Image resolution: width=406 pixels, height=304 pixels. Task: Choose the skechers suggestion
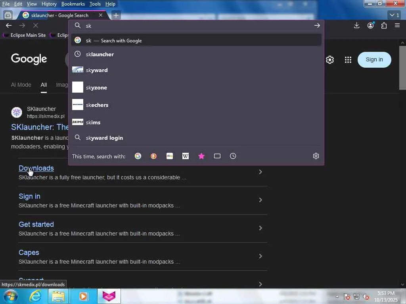point(196,105)
